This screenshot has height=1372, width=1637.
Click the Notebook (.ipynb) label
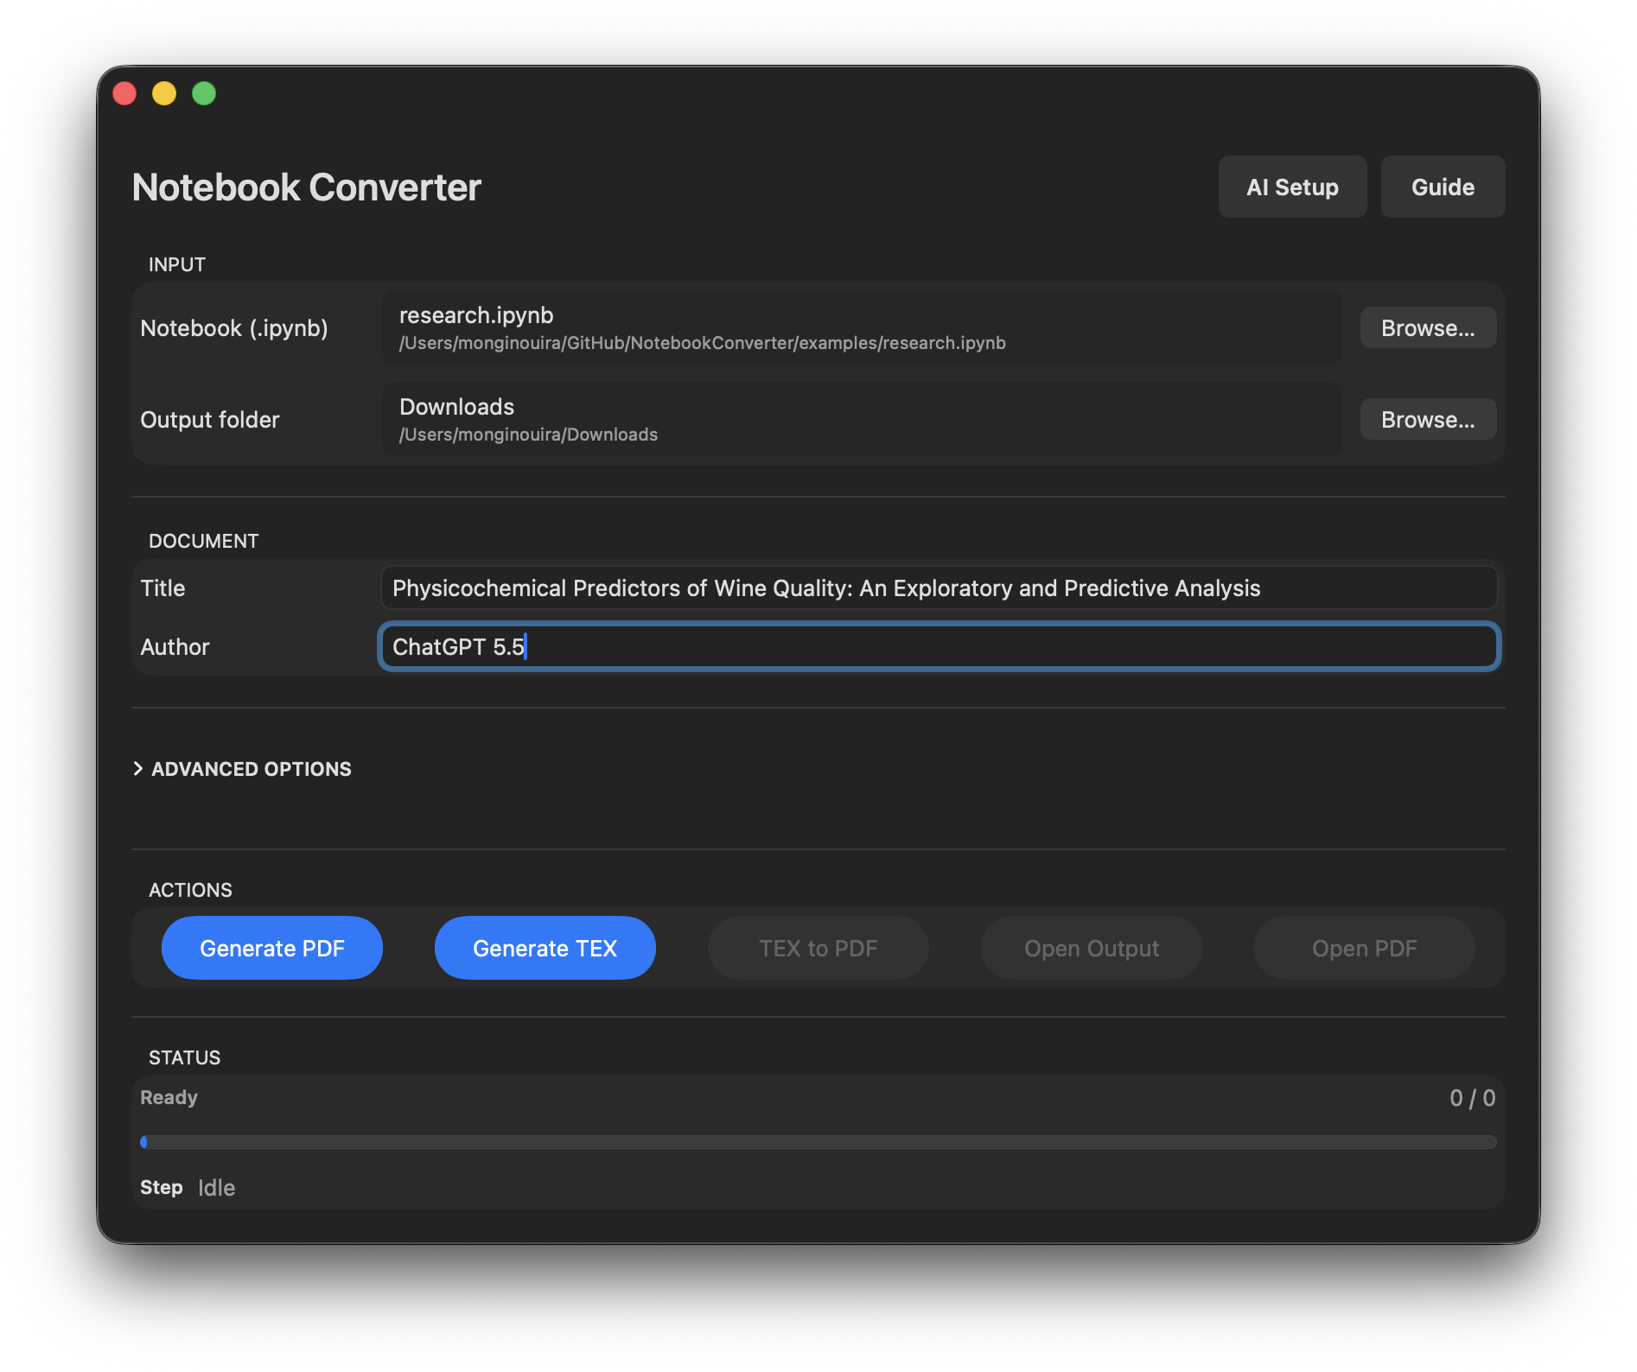pos(234,328)
